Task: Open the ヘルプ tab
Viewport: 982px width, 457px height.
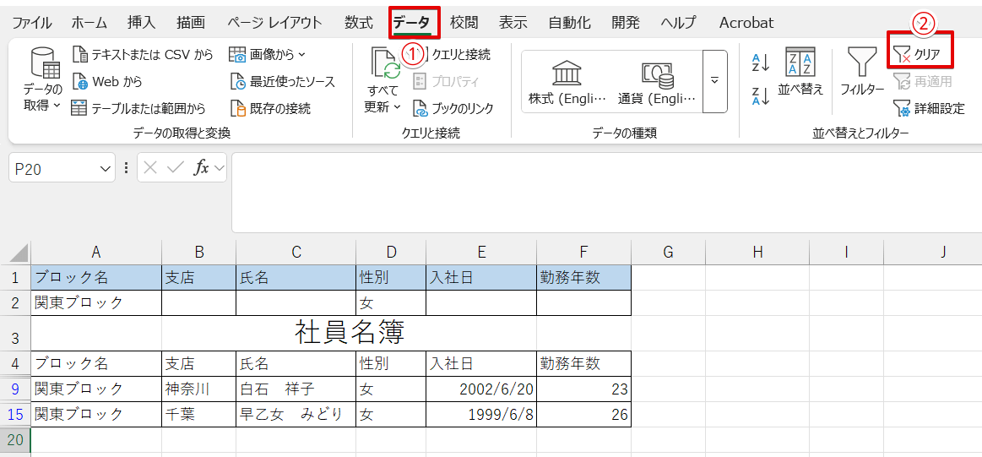Action: click(x=678, y=23)
